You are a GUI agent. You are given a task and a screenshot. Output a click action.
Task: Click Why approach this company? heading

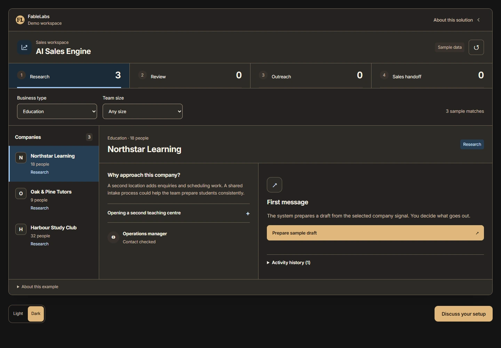[x=144, y=175]
